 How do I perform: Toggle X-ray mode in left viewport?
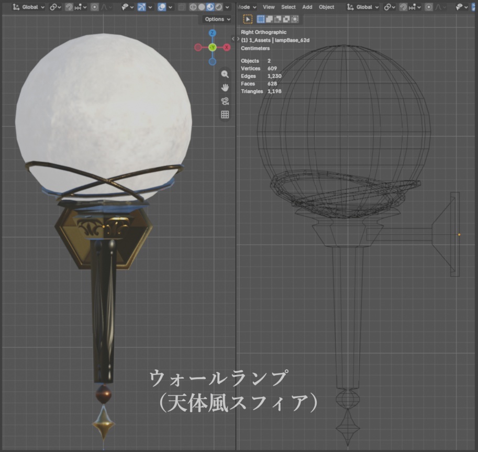(x=182, y=7)
